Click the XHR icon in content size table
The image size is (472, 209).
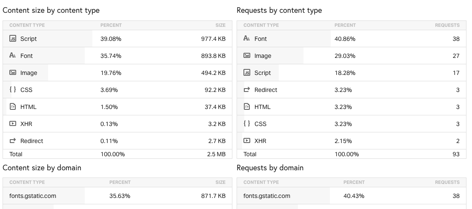[x=13, y=124]
